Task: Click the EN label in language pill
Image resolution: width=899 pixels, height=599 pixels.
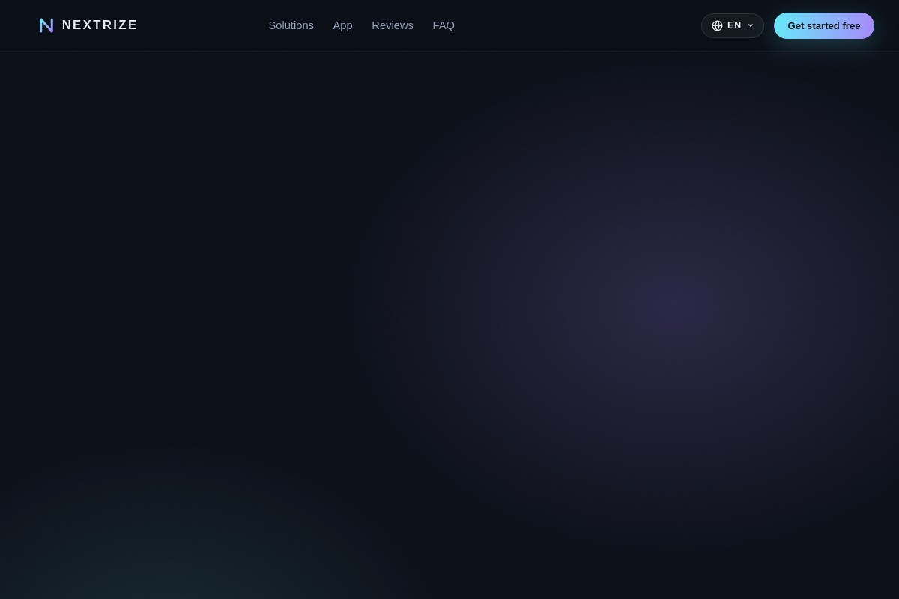Action: point(734,25)
